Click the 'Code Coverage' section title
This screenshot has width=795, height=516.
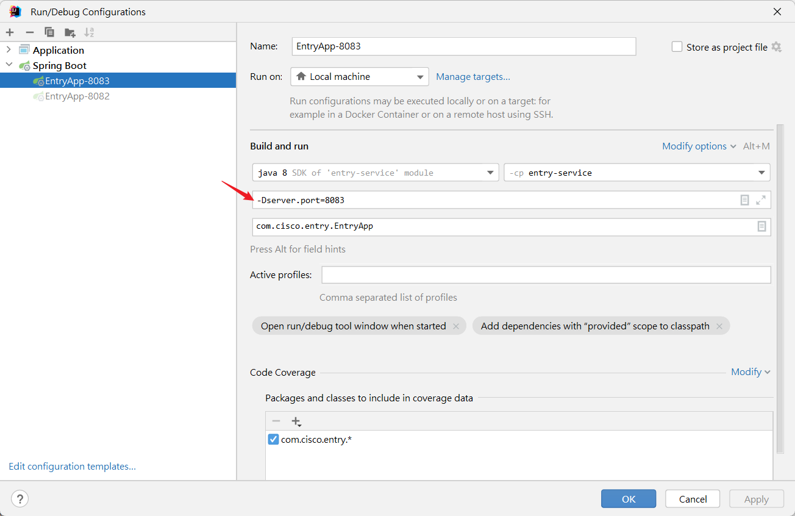(x=283, y=372)
